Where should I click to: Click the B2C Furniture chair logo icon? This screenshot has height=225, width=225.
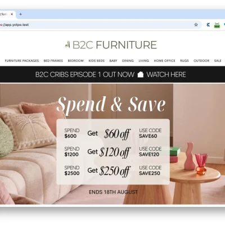click(x=67, y=45)
